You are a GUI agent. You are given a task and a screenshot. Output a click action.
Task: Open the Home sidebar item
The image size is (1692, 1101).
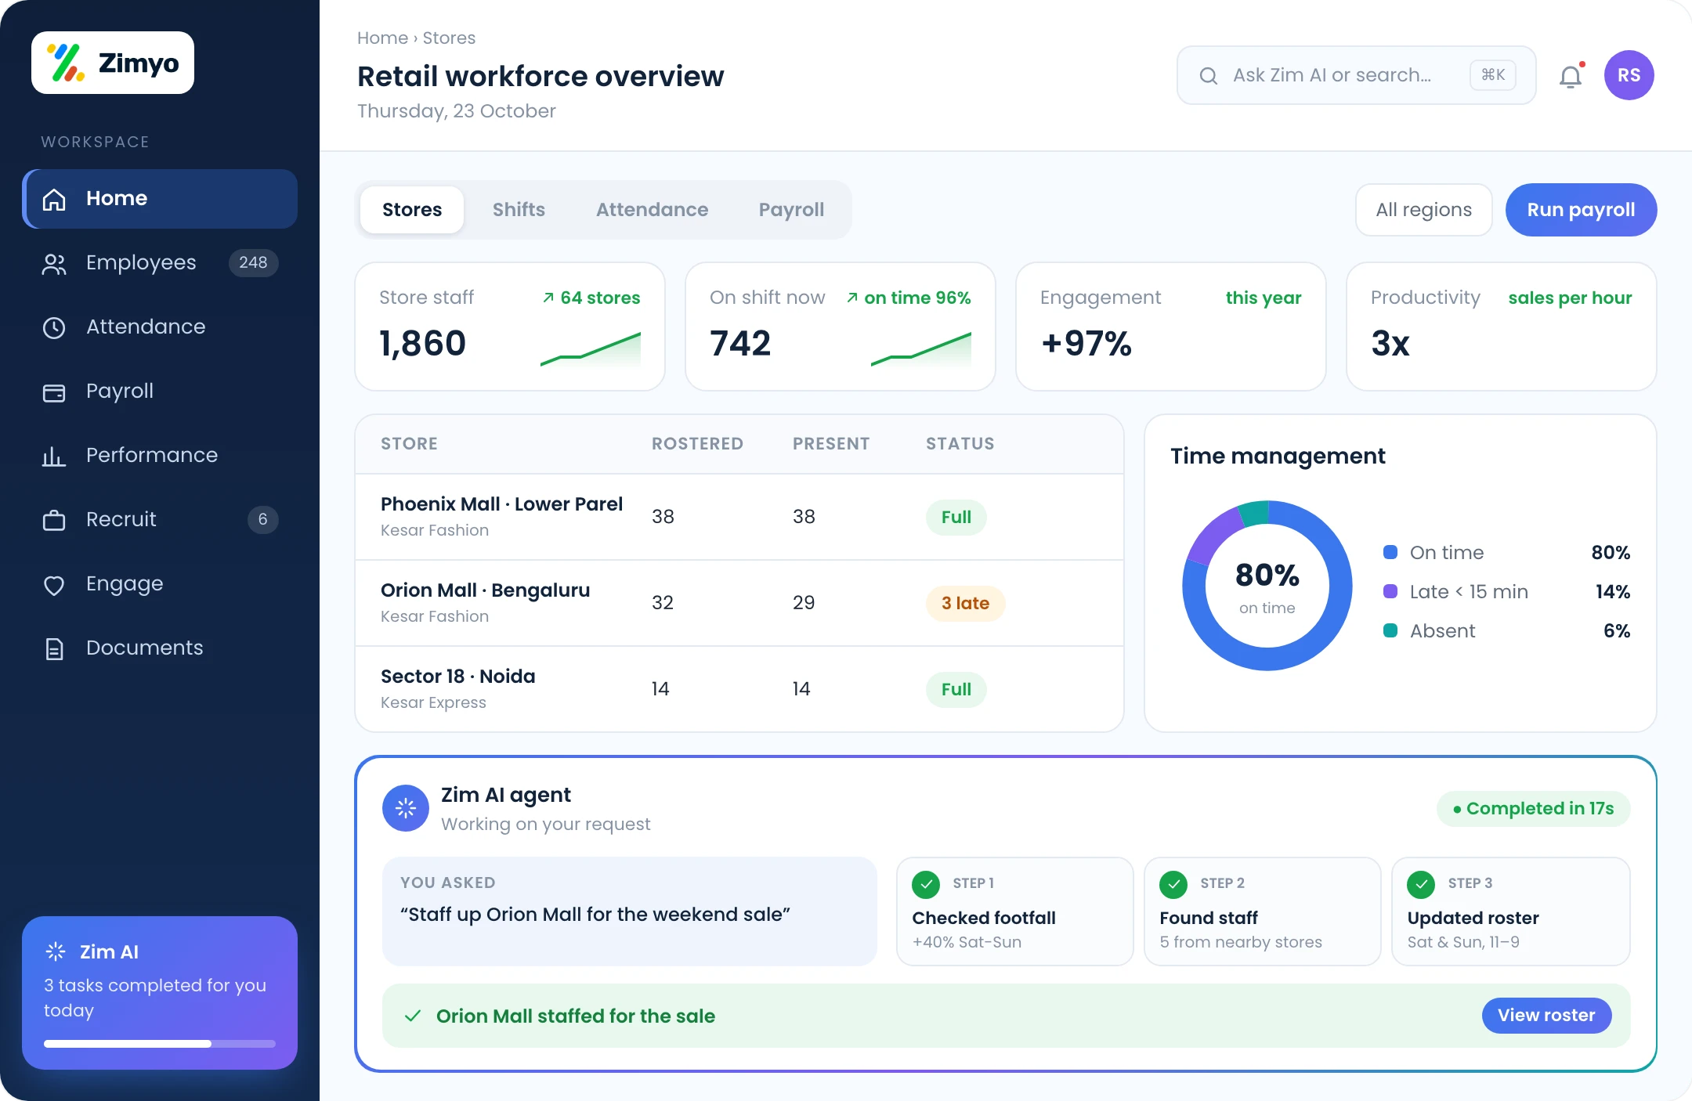click(160, 199)
